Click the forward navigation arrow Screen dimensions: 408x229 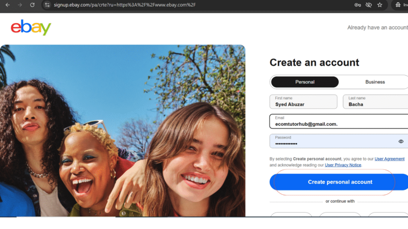coord(20,5)
